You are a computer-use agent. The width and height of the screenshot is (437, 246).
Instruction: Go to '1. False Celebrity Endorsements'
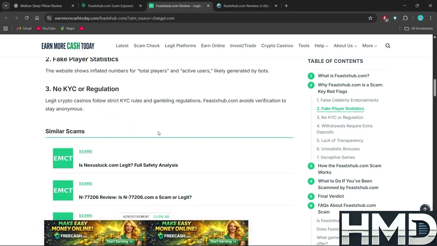347,100
